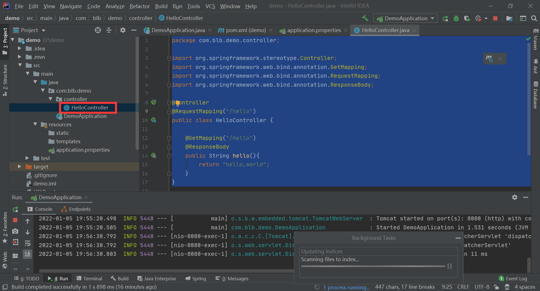Image resolution: width=540 pixels, height=291 pixels.
Task: Expand the test folder
Action: tap(27, 158)
